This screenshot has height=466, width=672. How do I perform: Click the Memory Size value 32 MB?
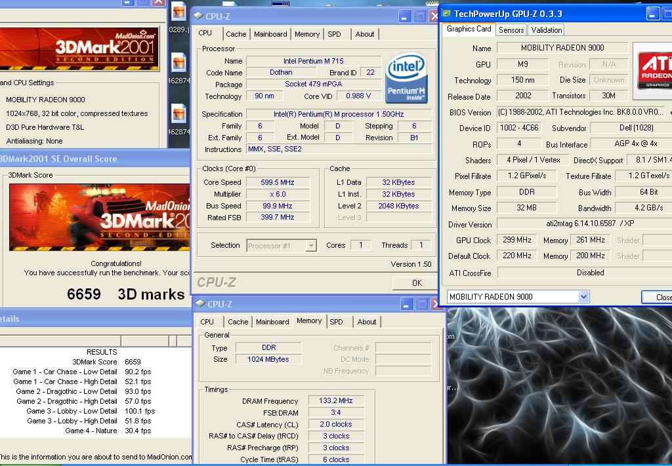(x=527, y=208)
